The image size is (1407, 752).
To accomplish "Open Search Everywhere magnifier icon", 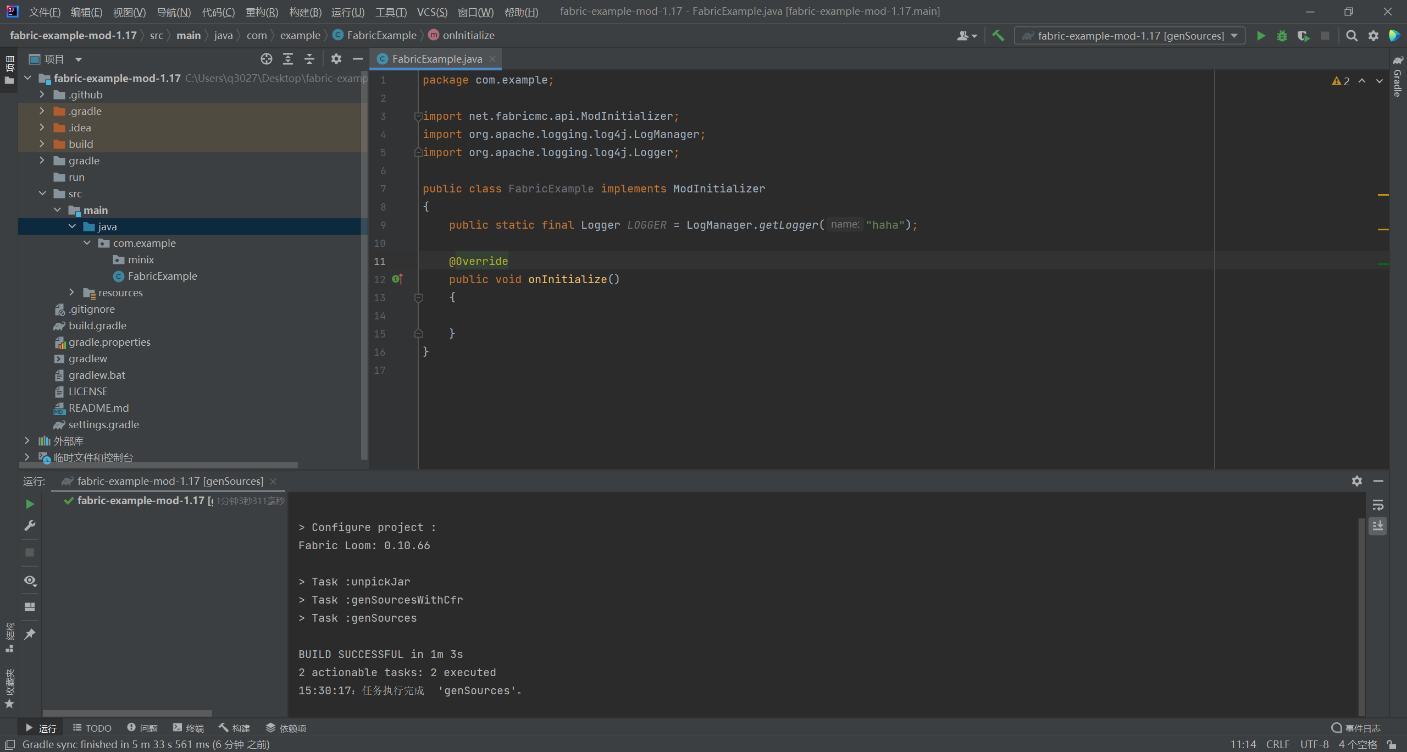I will click(x=1351, y=36).
